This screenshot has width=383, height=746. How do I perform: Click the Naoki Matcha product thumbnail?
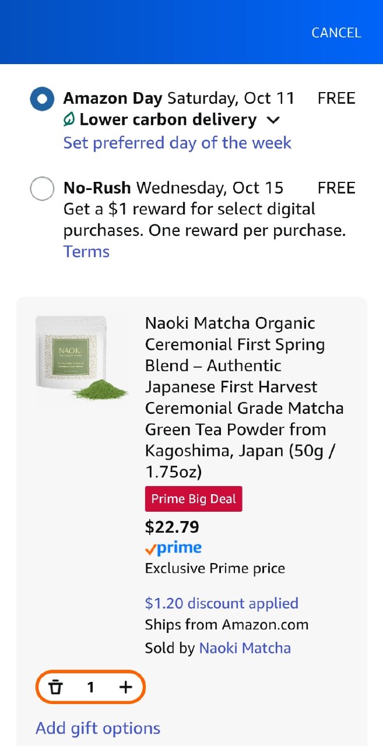point(83,358)
